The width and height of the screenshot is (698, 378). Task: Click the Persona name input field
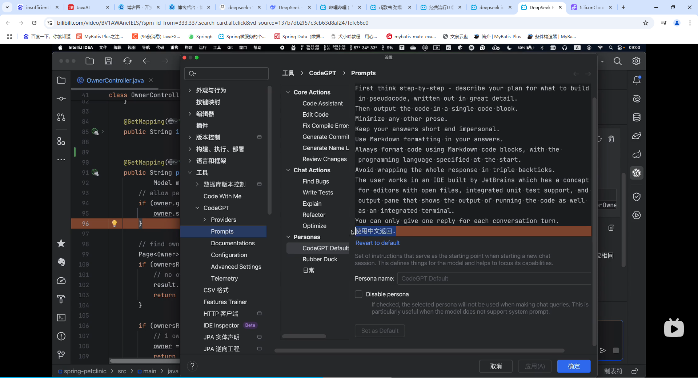[494, 278]
